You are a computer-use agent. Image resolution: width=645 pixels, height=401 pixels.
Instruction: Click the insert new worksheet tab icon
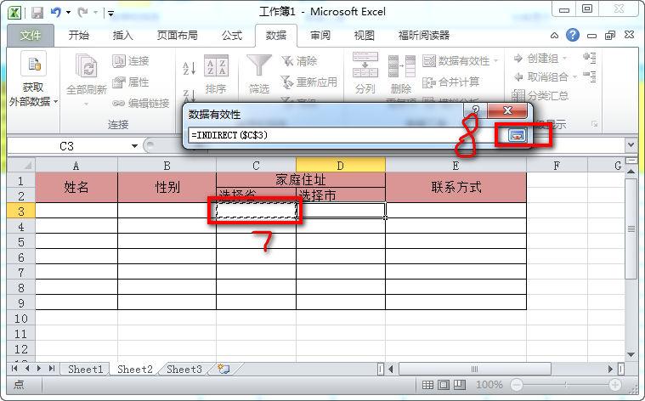click(x=223, y=370)
